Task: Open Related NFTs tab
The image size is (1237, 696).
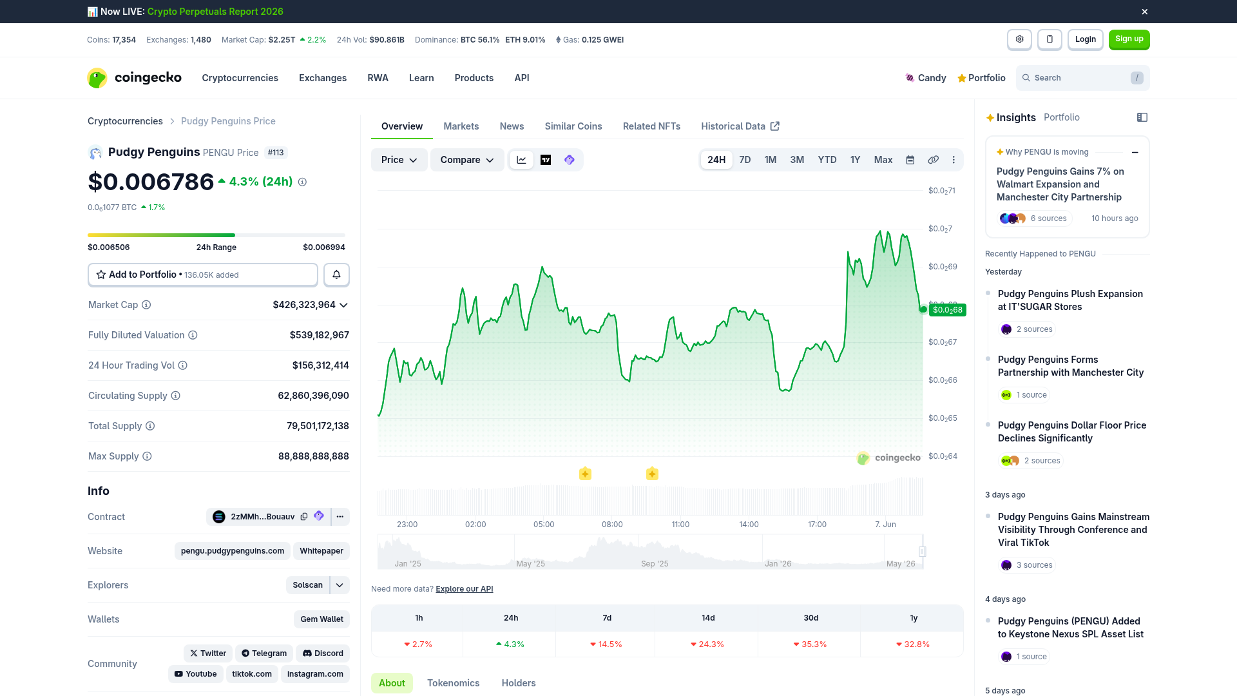Action: [651, 126]
